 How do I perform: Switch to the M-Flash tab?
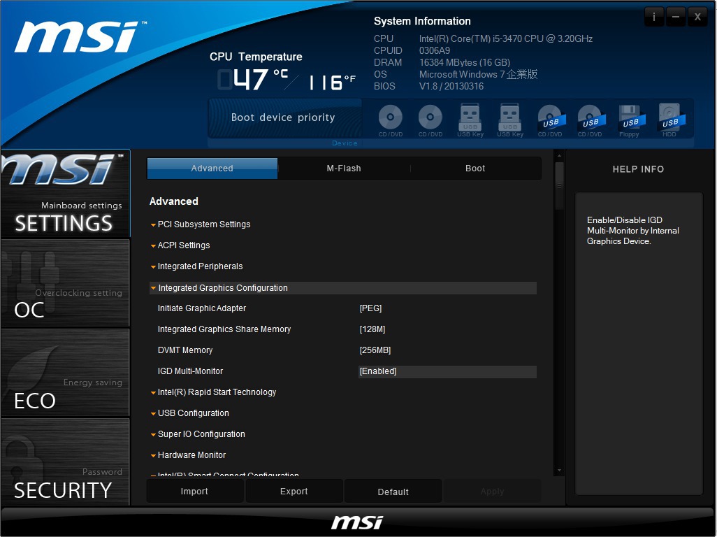pos(344,169)
